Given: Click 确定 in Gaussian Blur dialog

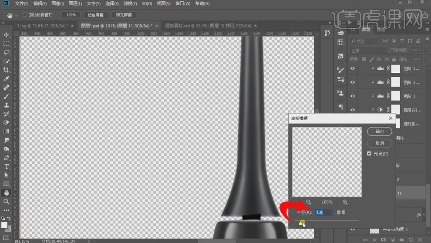Looking at the screenshot, I should 380,132.
